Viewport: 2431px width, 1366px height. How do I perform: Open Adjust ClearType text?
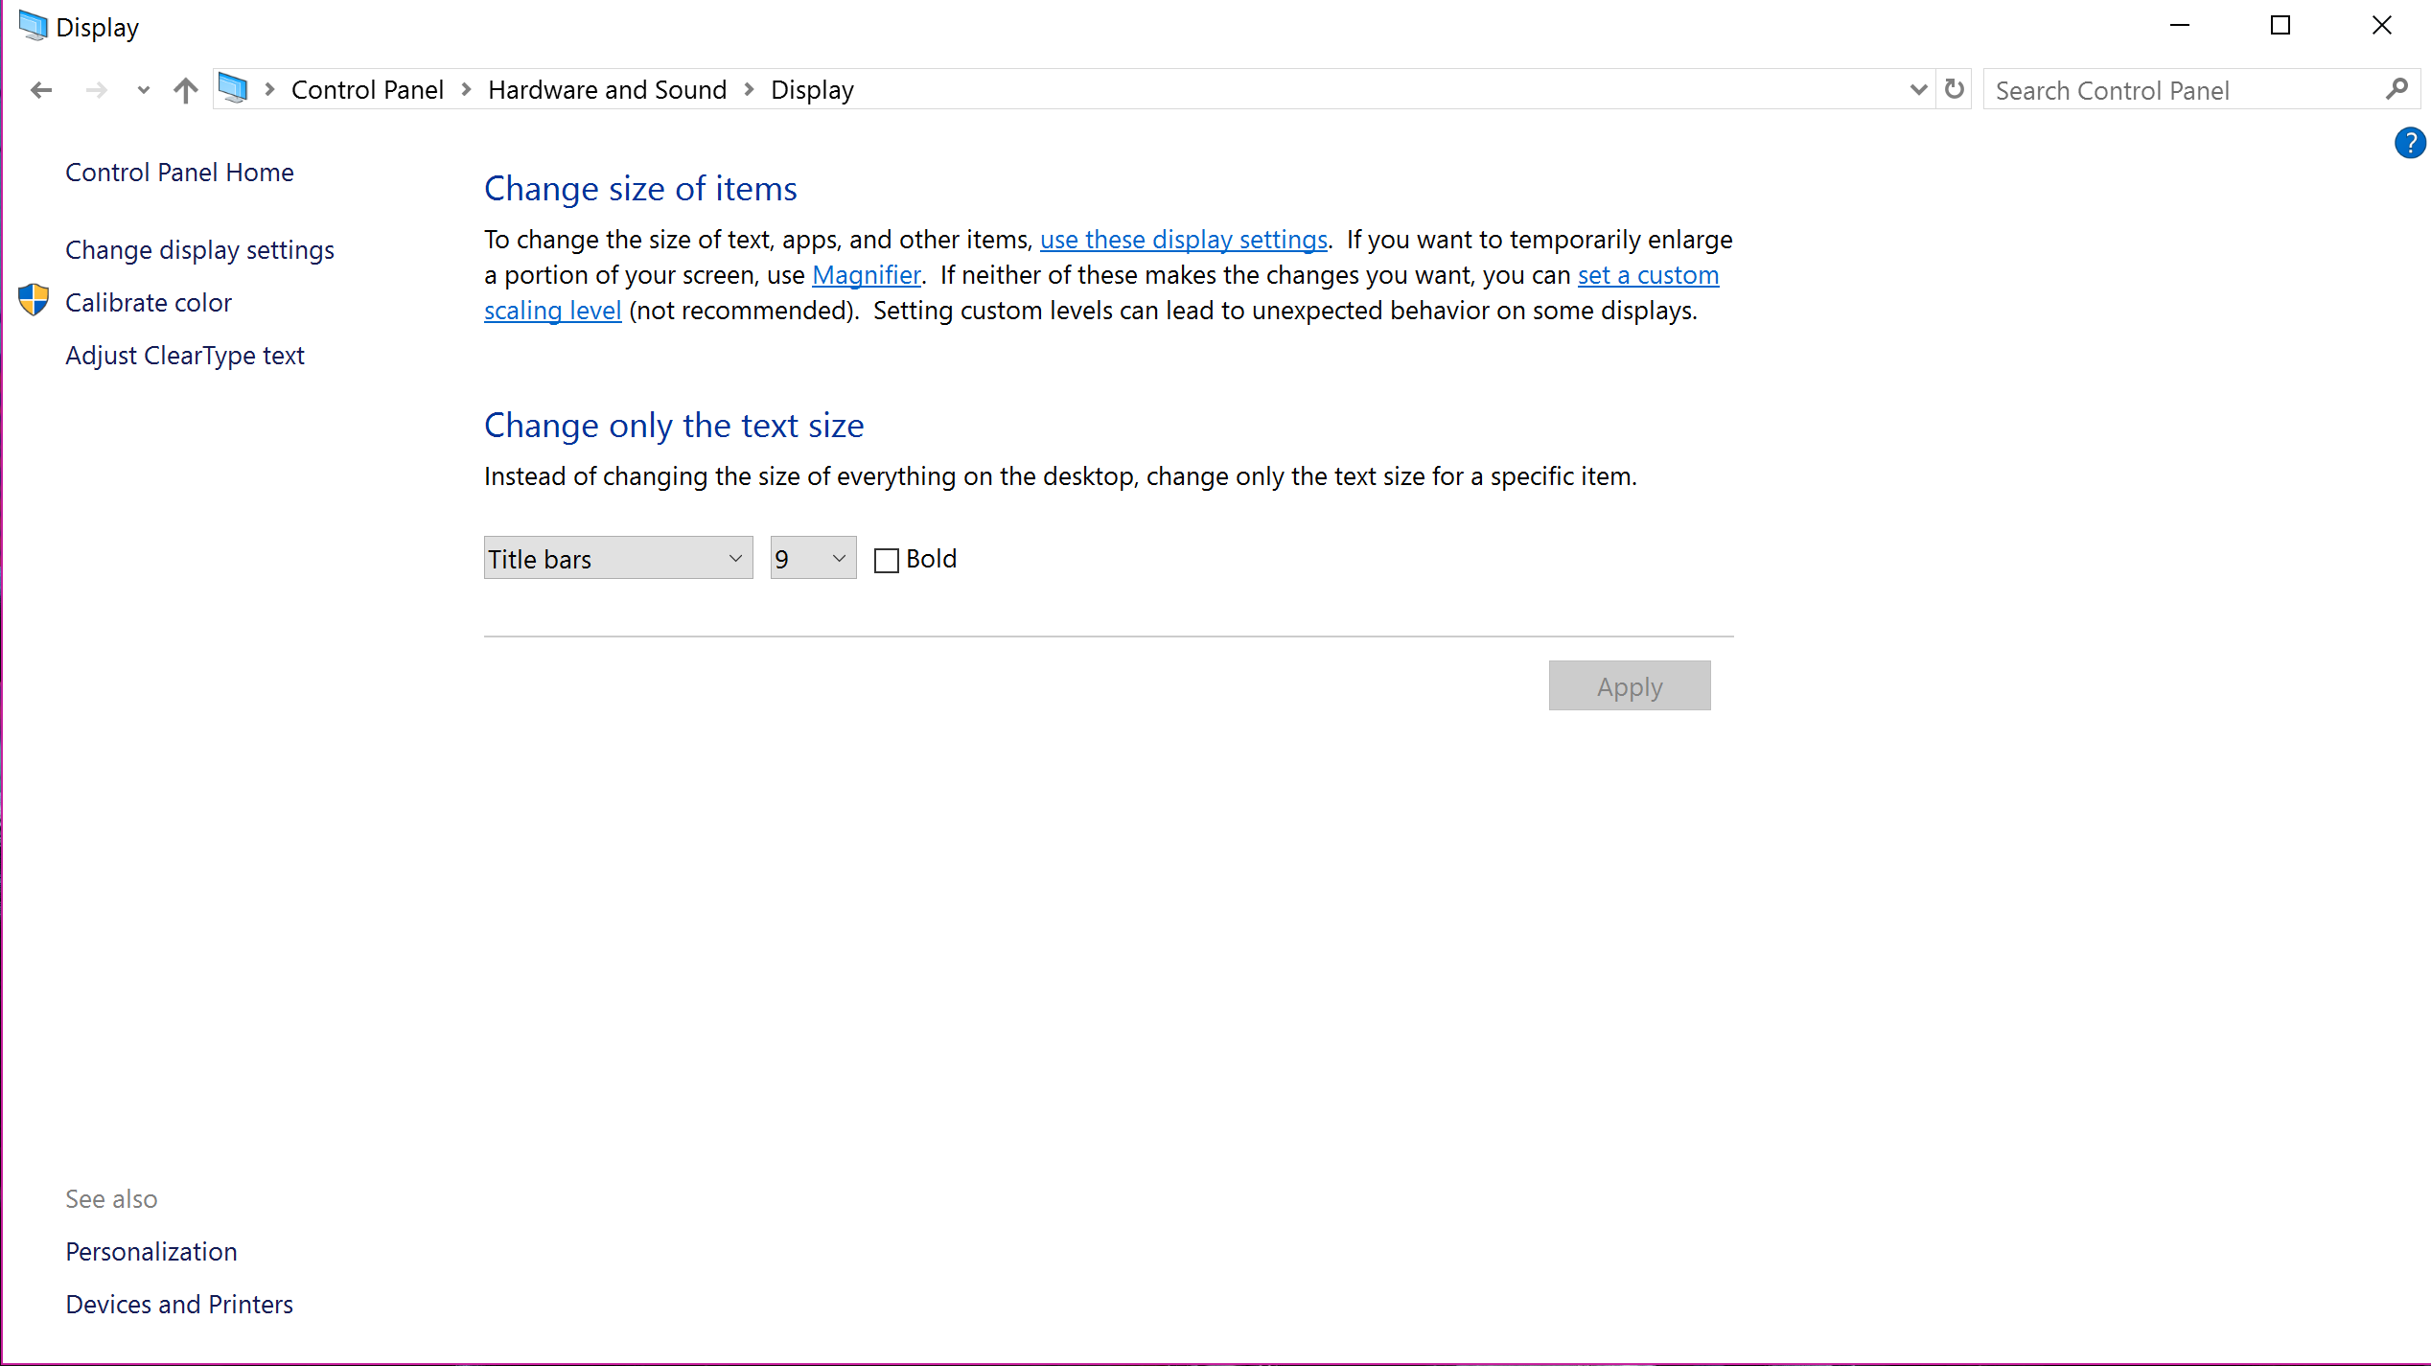tap(184, 356)
